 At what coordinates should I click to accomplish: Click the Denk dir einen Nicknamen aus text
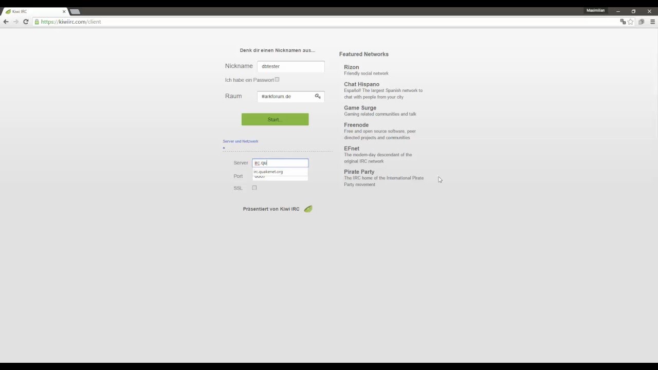coord(278,50)
